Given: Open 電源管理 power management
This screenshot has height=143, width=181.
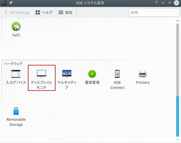Looking at the screenshot, I should 92,77.
